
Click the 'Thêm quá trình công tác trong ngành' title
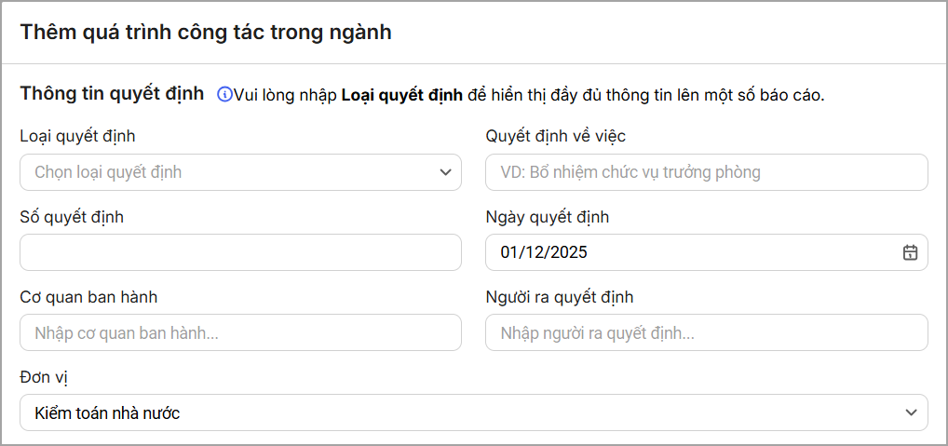[206, 33]
